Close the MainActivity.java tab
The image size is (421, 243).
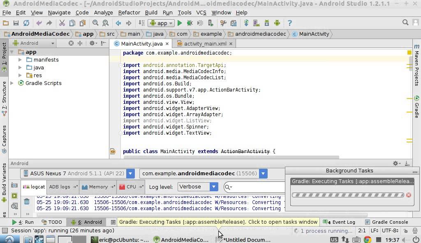pos(167,44)
